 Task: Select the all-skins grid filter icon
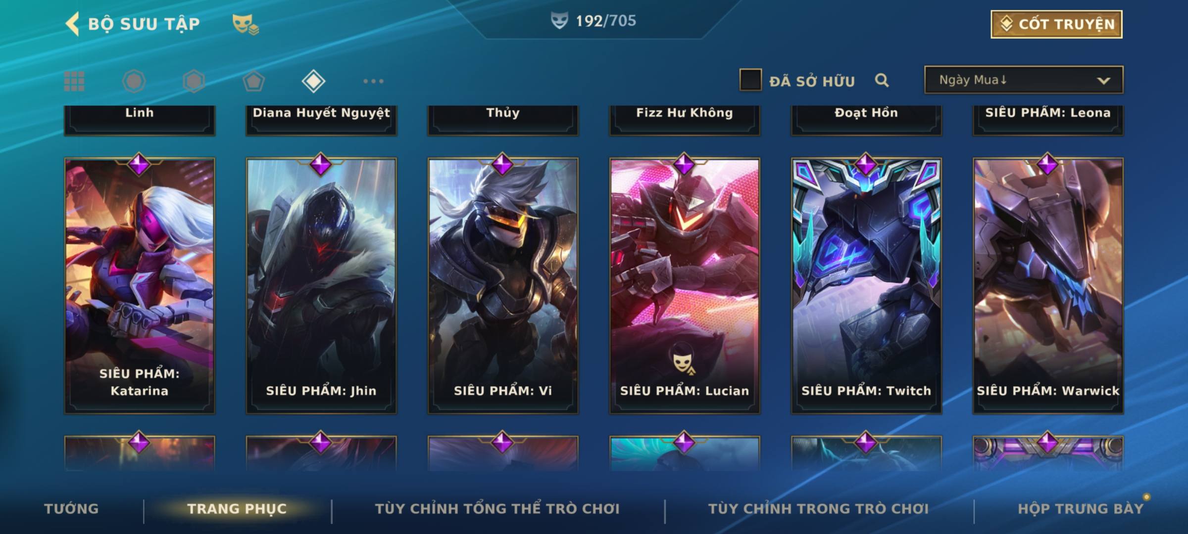pos(74,81)
